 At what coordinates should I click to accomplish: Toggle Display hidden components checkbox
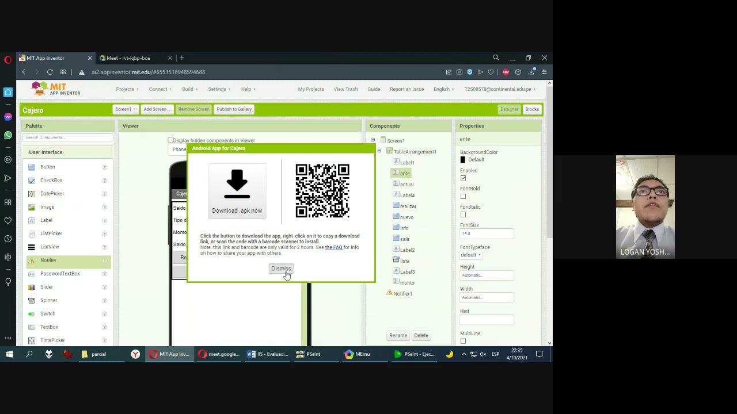(170, 140)
